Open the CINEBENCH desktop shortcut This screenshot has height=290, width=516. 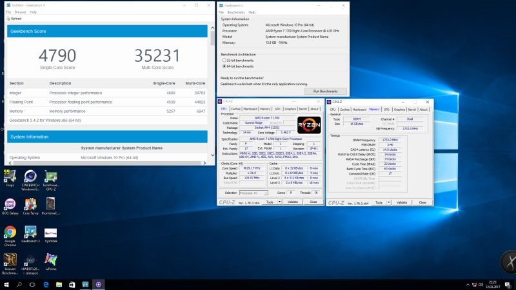30,180
